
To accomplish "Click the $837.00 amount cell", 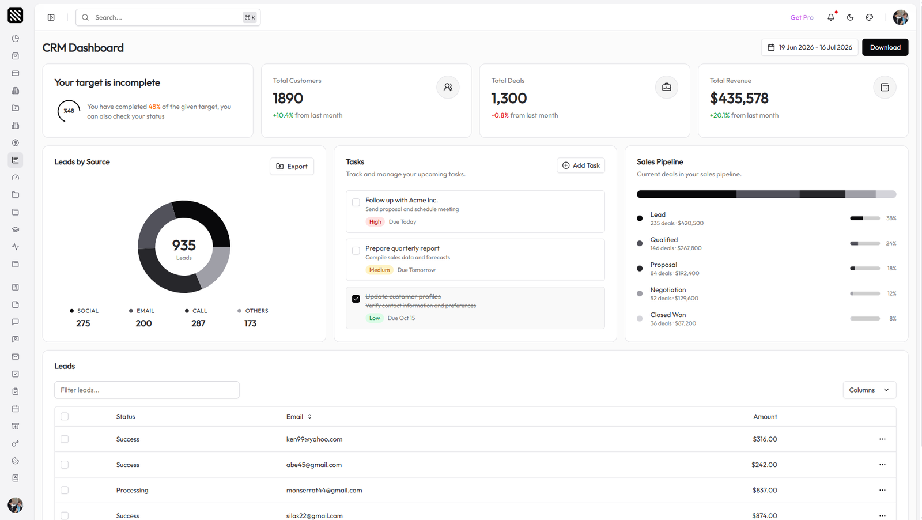I will pos(765,490).
